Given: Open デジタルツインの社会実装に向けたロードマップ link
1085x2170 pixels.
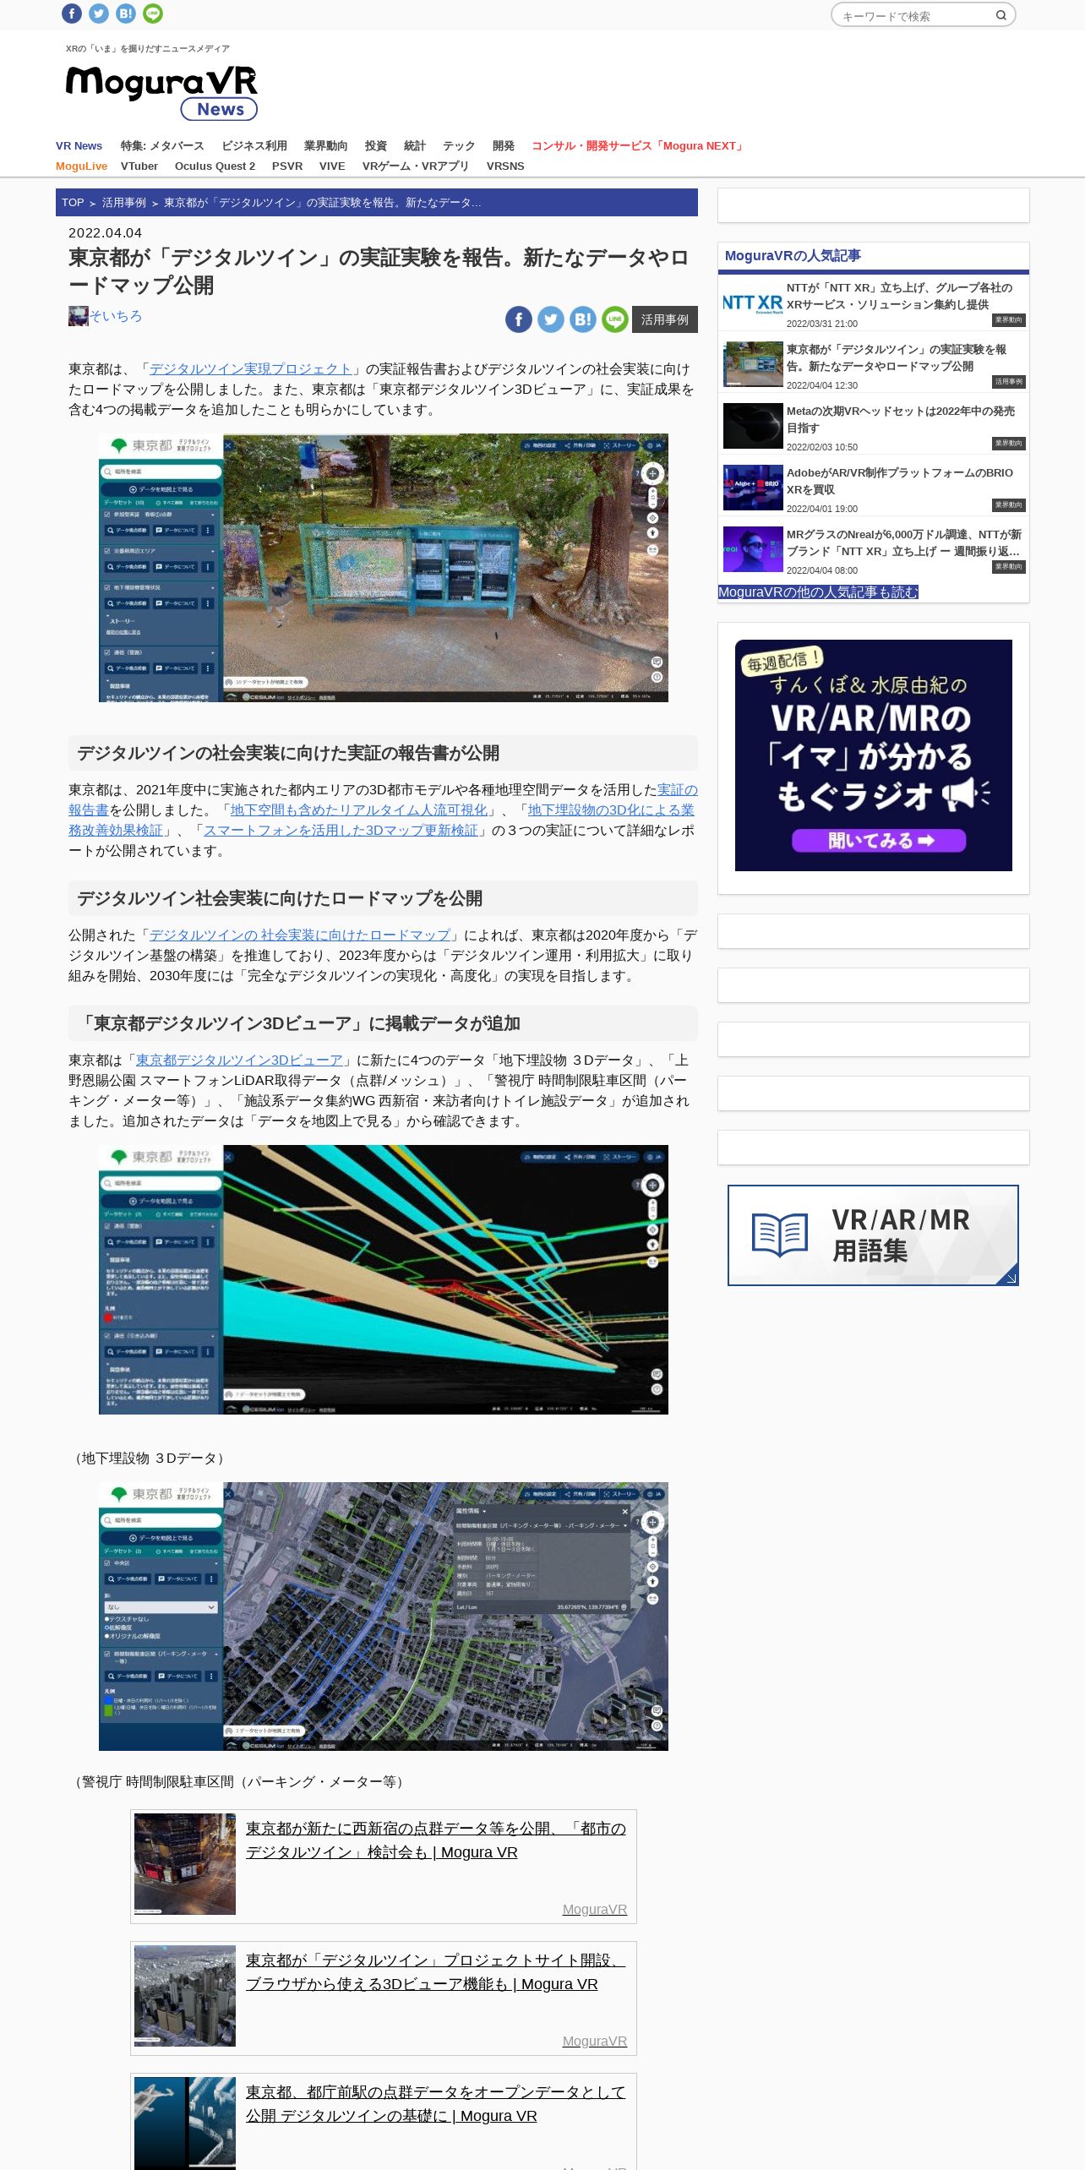Looking at the screenshot, I should pos(300,935).
